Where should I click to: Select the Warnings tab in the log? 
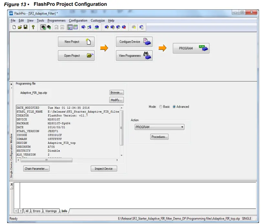click(51, 211)
